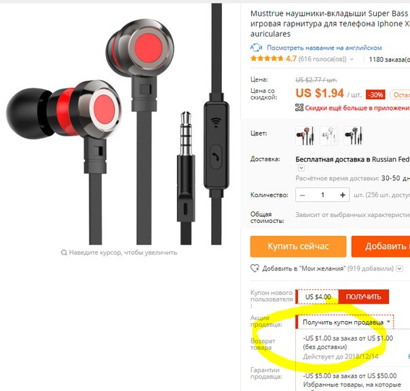This screenshot has height=391, width=410.
Task: Click the magnifier icon under the product image
Action: (64, 252)
